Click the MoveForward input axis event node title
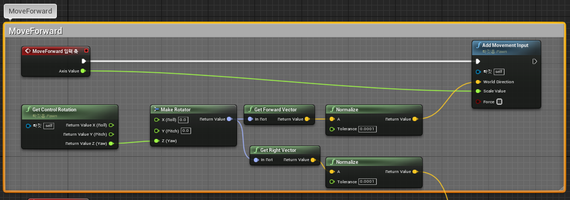This screenshot has width=570, height=200. coord(55,51)
